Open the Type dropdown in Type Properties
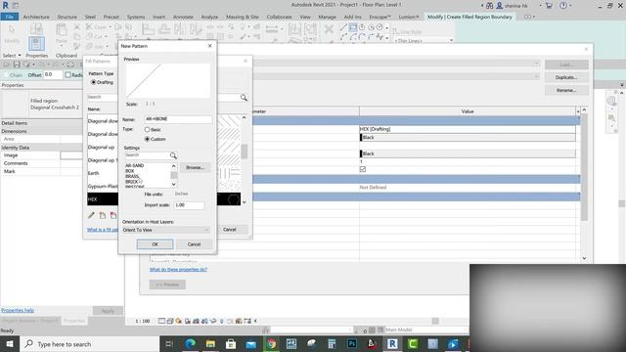 click(536, 76)
